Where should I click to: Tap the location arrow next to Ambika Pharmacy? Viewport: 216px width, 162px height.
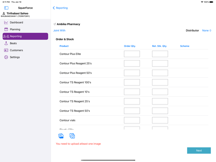(x=55, y=24)
